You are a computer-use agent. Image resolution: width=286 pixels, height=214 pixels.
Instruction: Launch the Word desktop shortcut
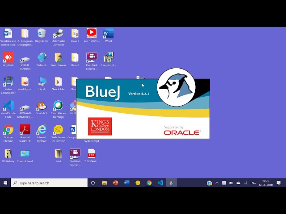[x=108, y=36]
